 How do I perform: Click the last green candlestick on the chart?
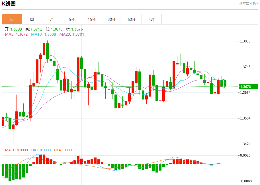225,83
